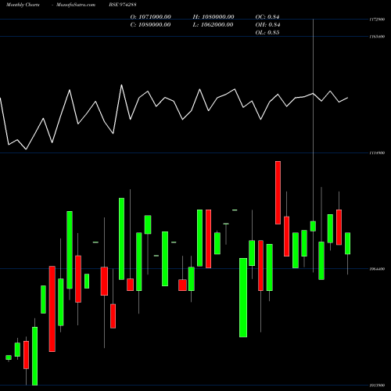Click the tallest red candle near 1114900 line

tap(278, 192)
